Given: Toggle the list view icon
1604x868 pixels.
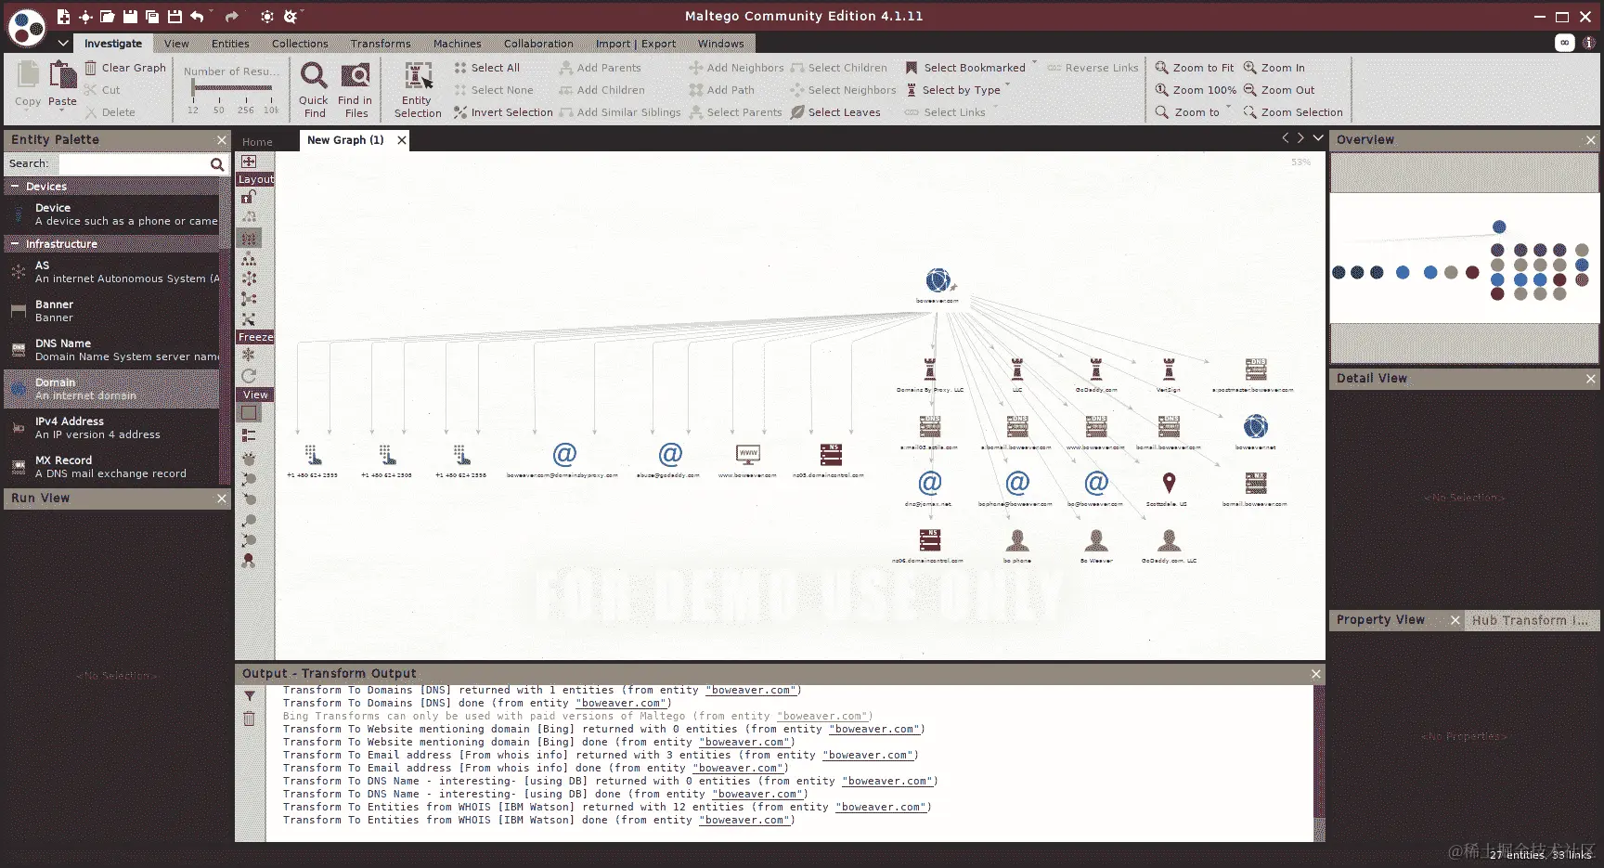Looking at the screenshot, I should 249,435.
